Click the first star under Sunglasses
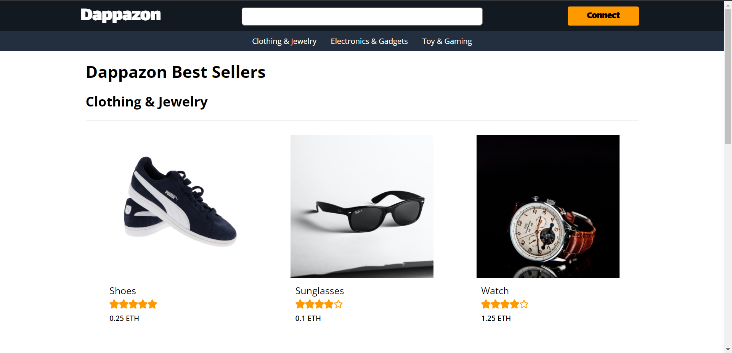The image size is (732, 353). click(x=300, y=304)
